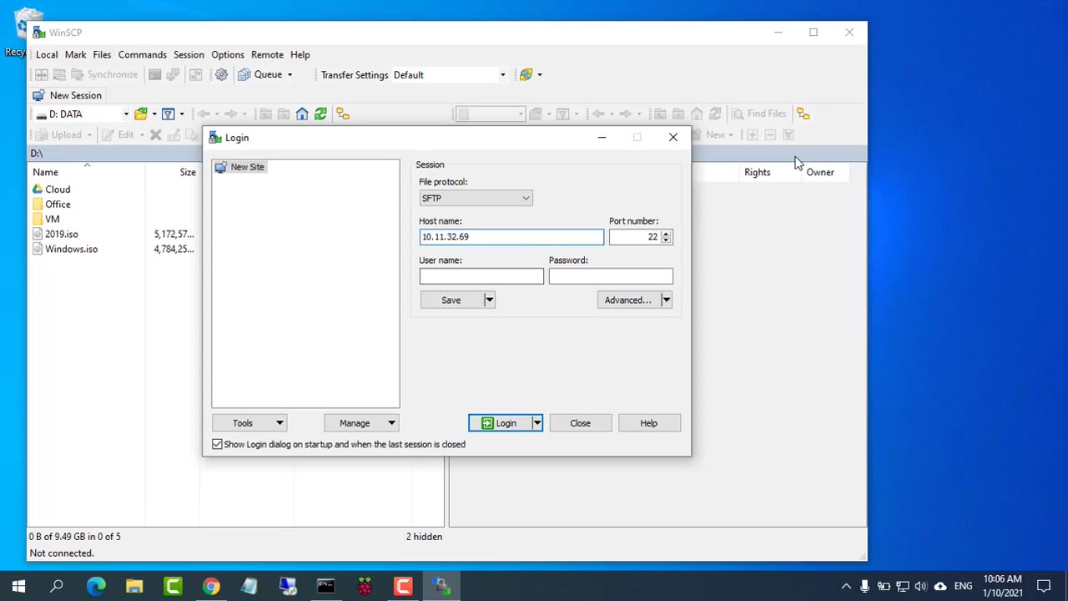Viewport: 1068px width, 601px height.
Task: Click the transfer settings presets icon
Action: pyautogui.click(x=526, y=74)
